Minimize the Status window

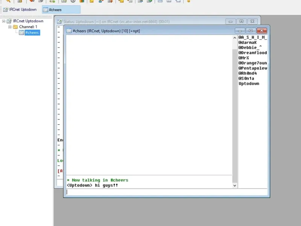tap(231, 21)
